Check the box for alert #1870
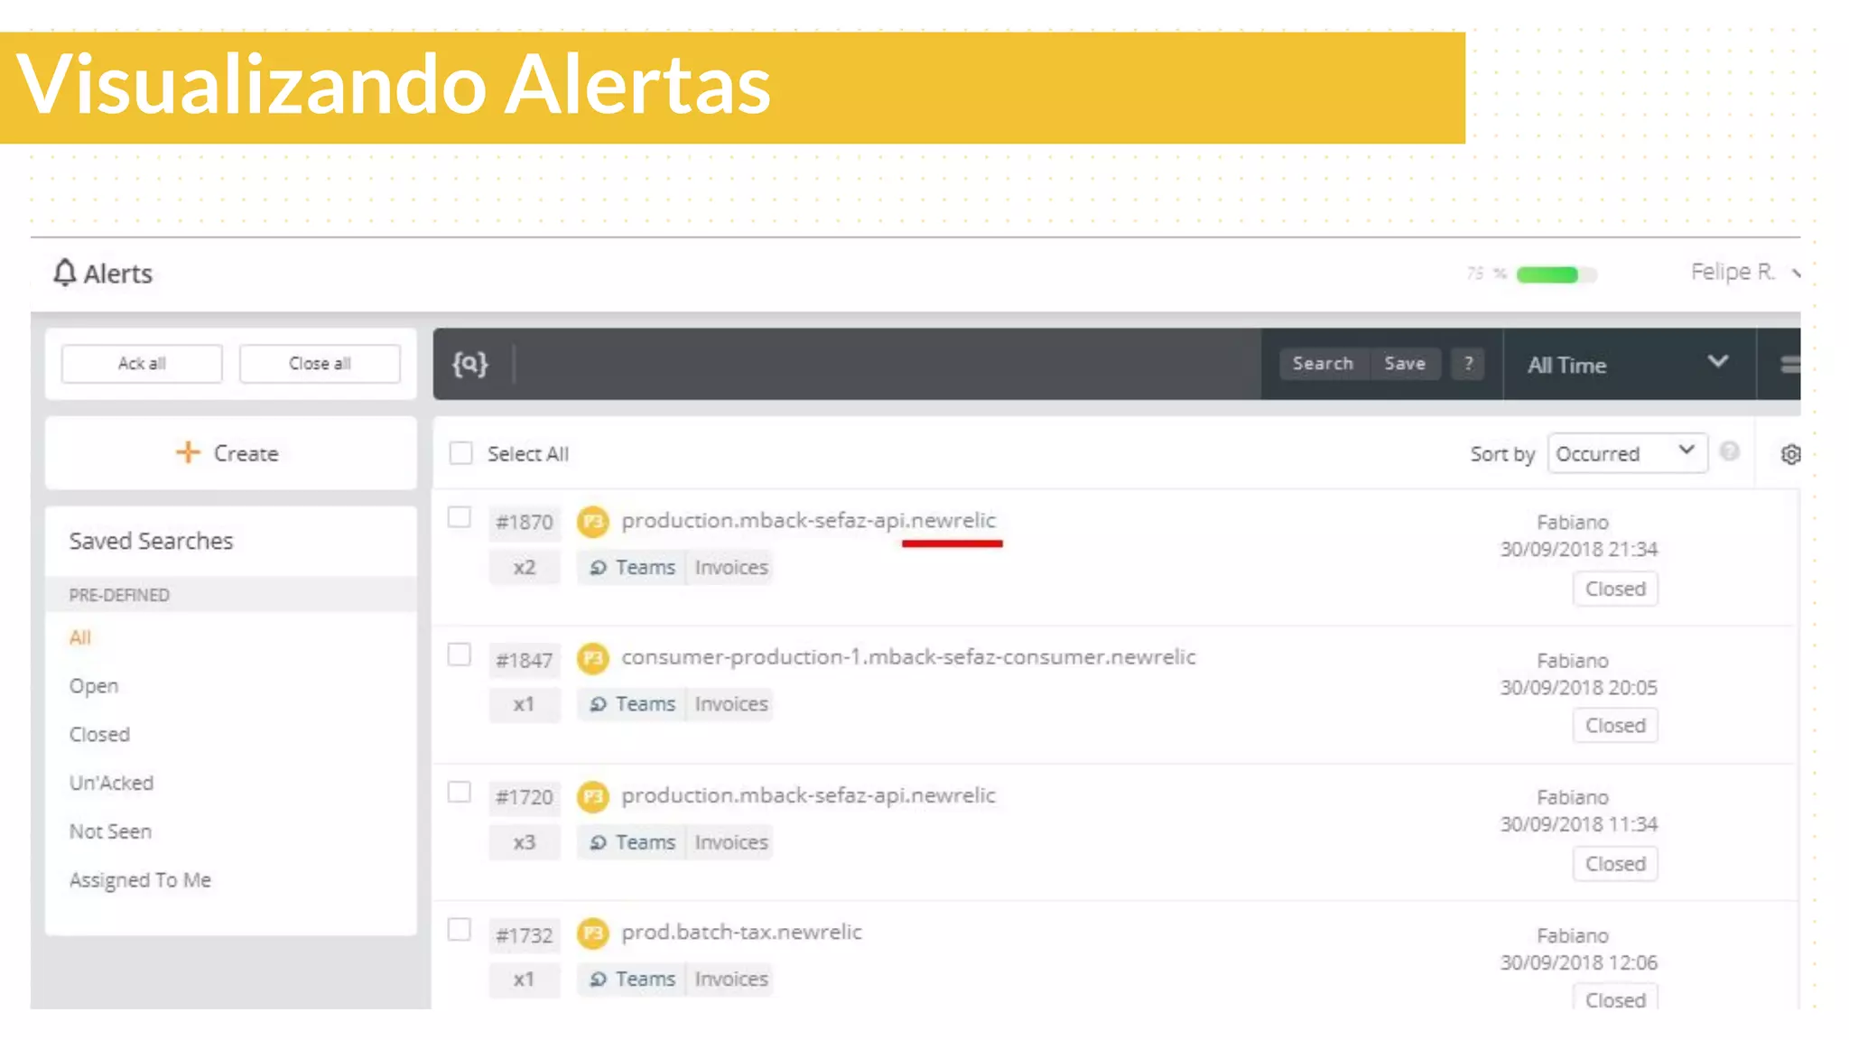Image resolution: width=1849 pixels, height=1040 pixels. 460,517
